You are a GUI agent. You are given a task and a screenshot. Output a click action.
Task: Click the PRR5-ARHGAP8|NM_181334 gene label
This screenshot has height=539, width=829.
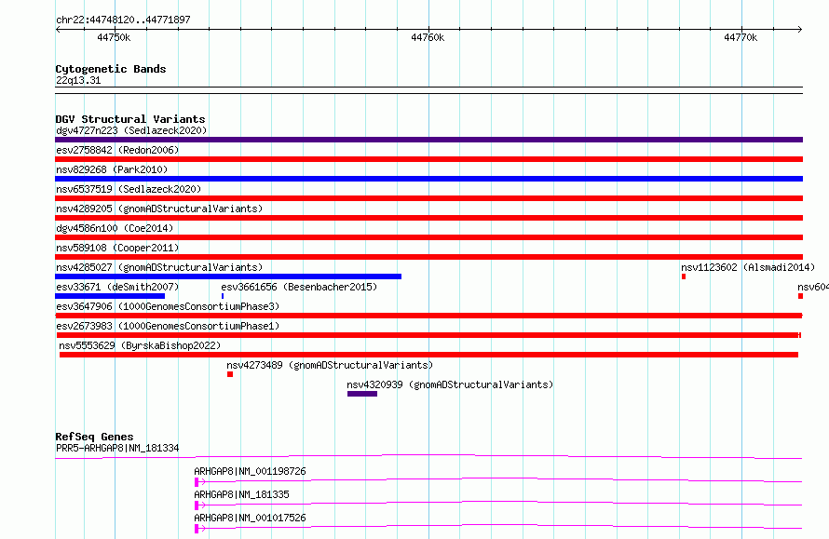pyautogui.click(x=117, y=448)
